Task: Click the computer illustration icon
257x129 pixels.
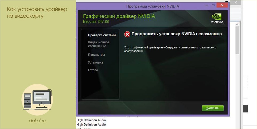Action: (x=37, y=100)
